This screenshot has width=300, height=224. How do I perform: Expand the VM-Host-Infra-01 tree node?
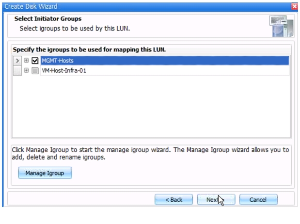pyautogui.click(x=26, y=70)
